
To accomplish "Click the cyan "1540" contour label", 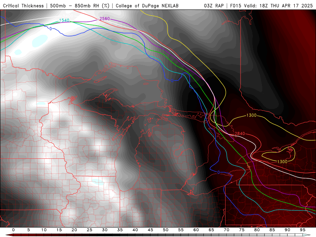I will coord(64,21).
